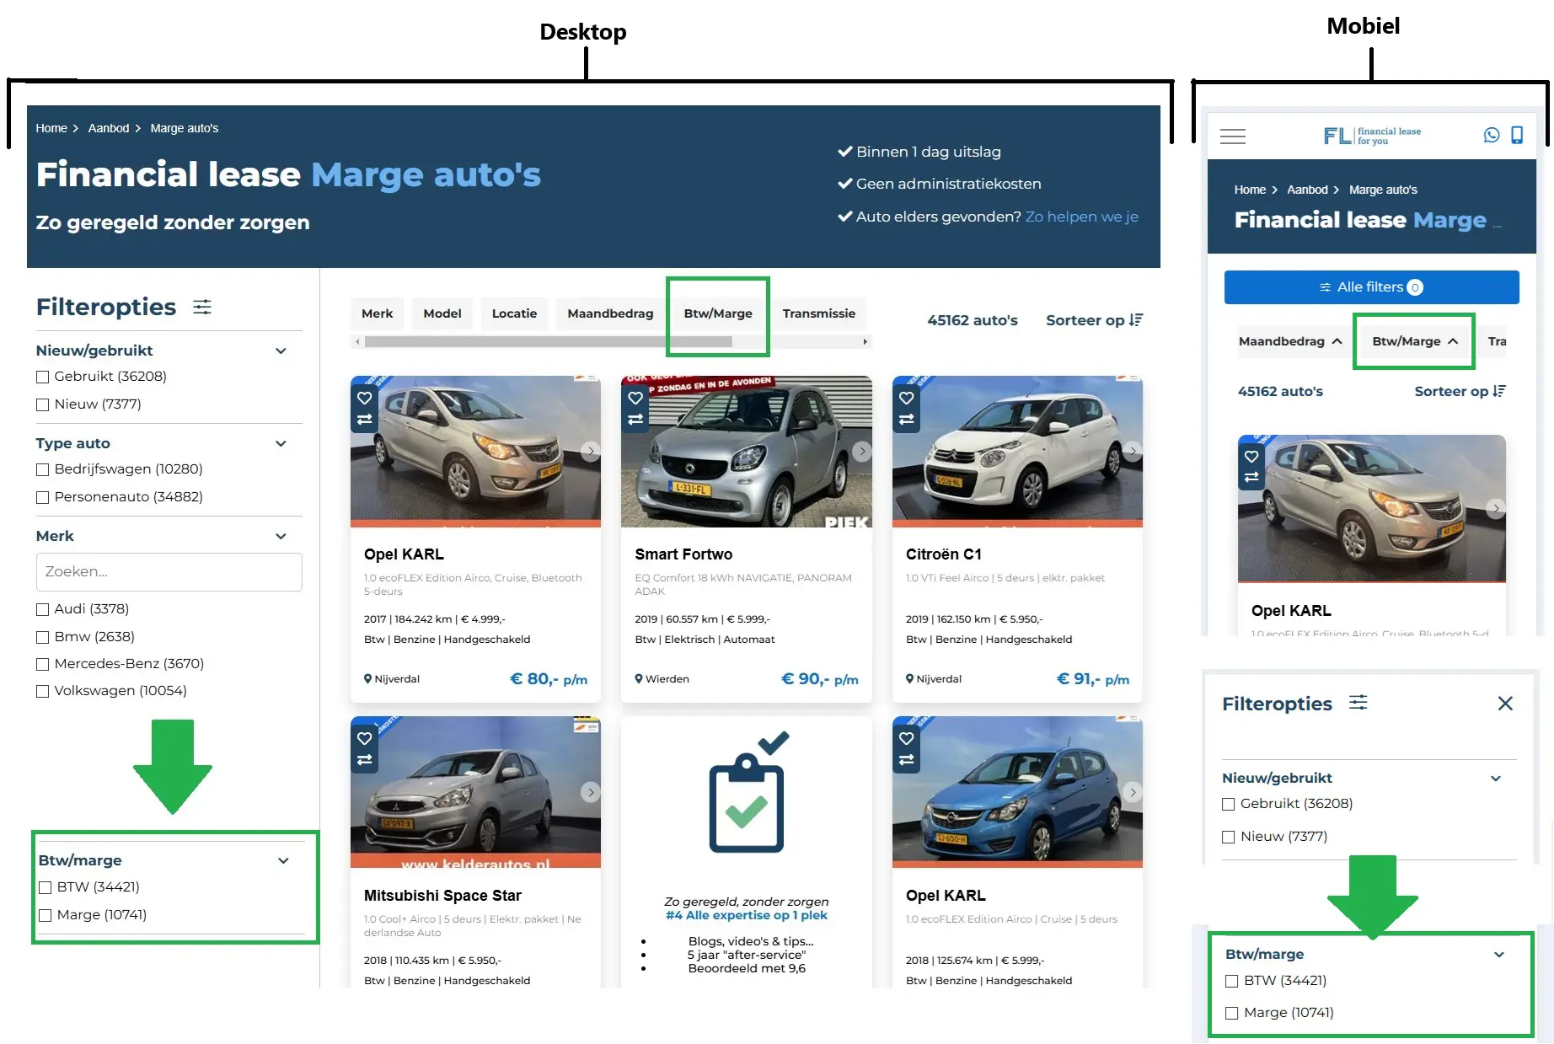Select the Mercedes-Benz (3670) checkbox
Screen dimensions: 1554x1044
tap(43, 665)
